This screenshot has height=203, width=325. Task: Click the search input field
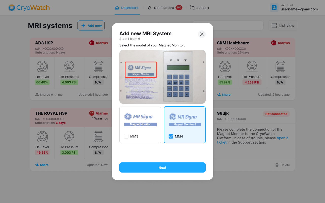click(x=228, y=25)
